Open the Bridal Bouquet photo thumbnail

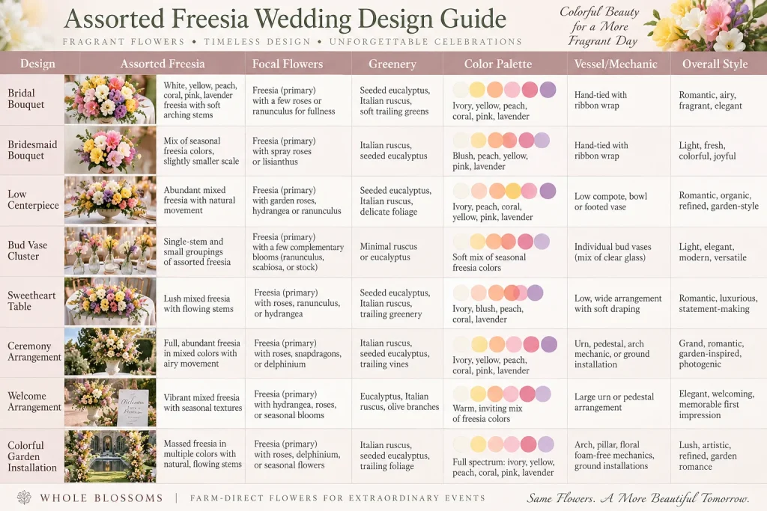pos(110,100)
